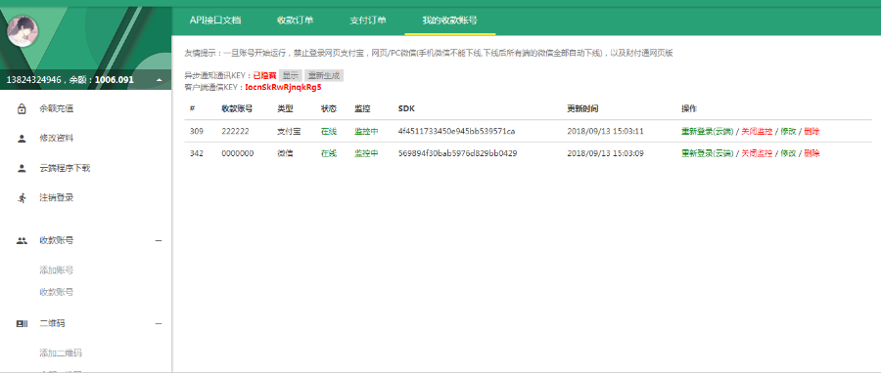Click 重新登录(云端) for the 微信 account
The image size is (881, 373).
[708, 153]
